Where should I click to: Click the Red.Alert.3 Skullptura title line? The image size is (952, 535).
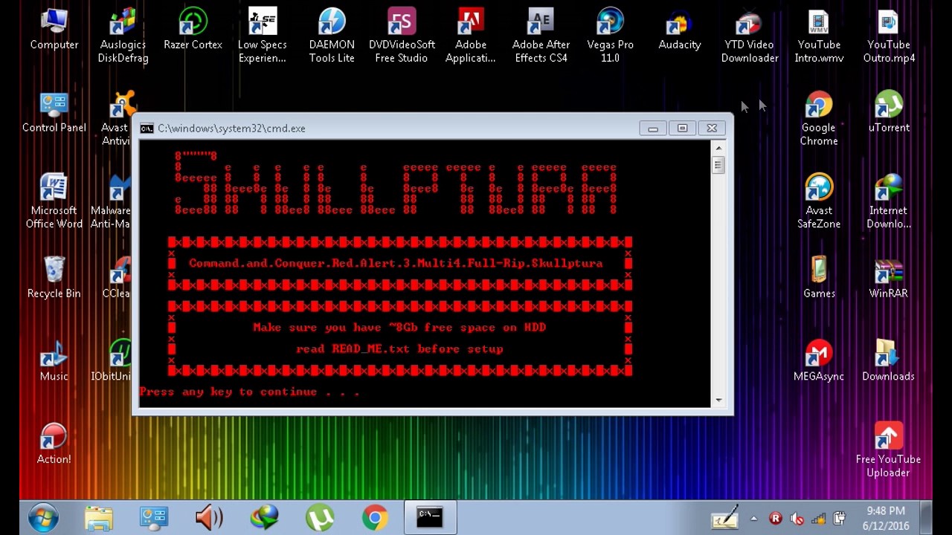pos(396,263)
